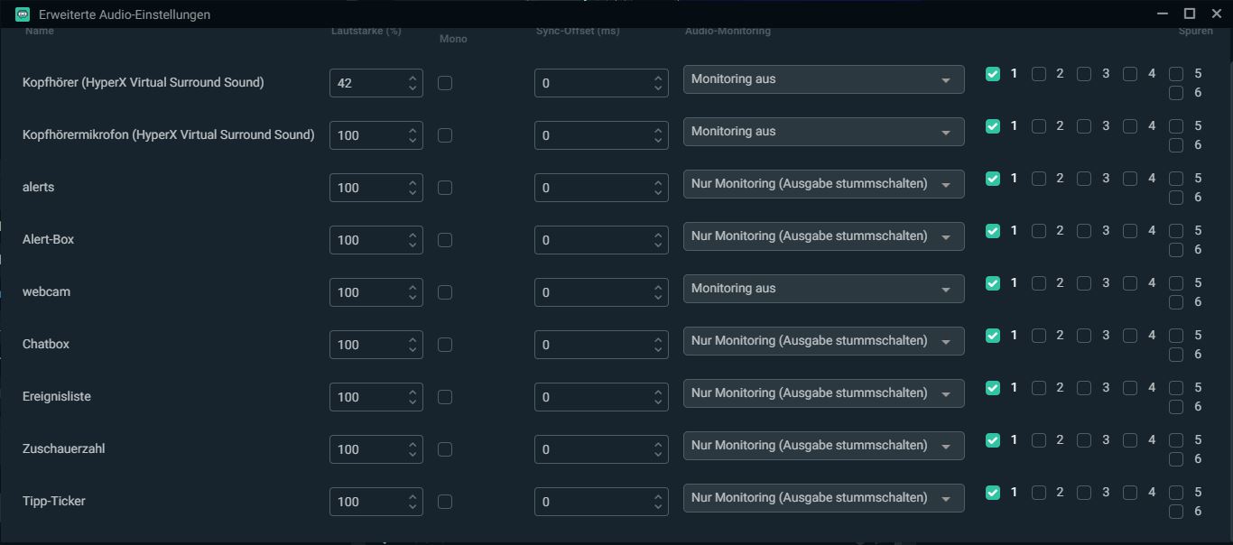Click the Streamlabs app icon in title bar
This screenshot has height=545, width=1233.
(23, 14)
